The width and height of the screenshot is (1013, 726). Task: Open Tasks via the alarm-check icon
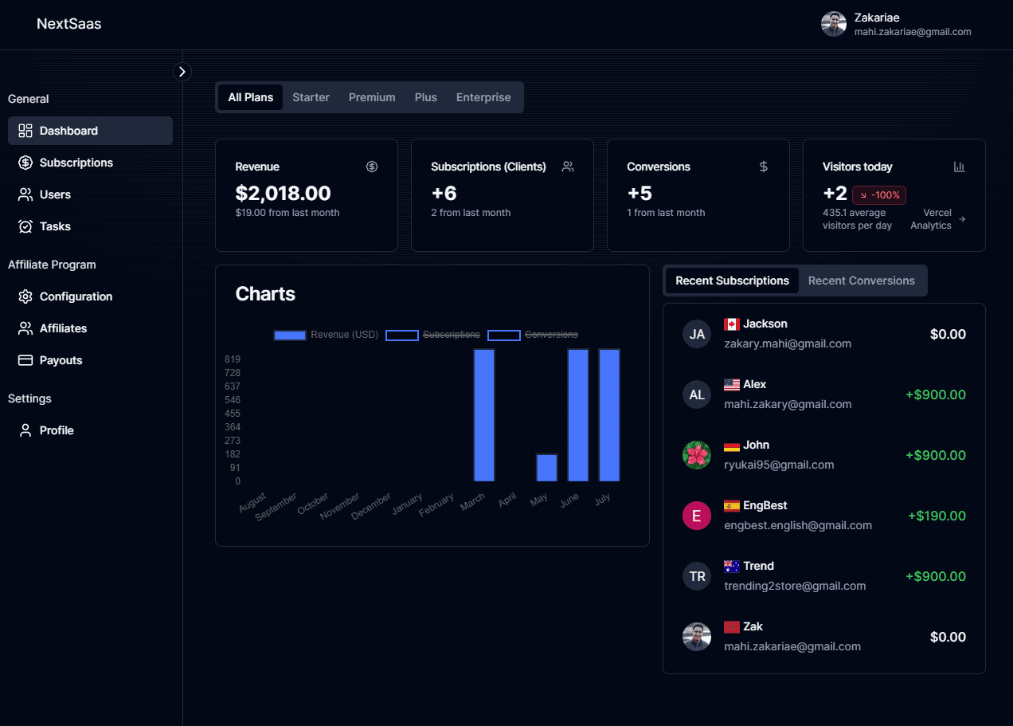25,226
